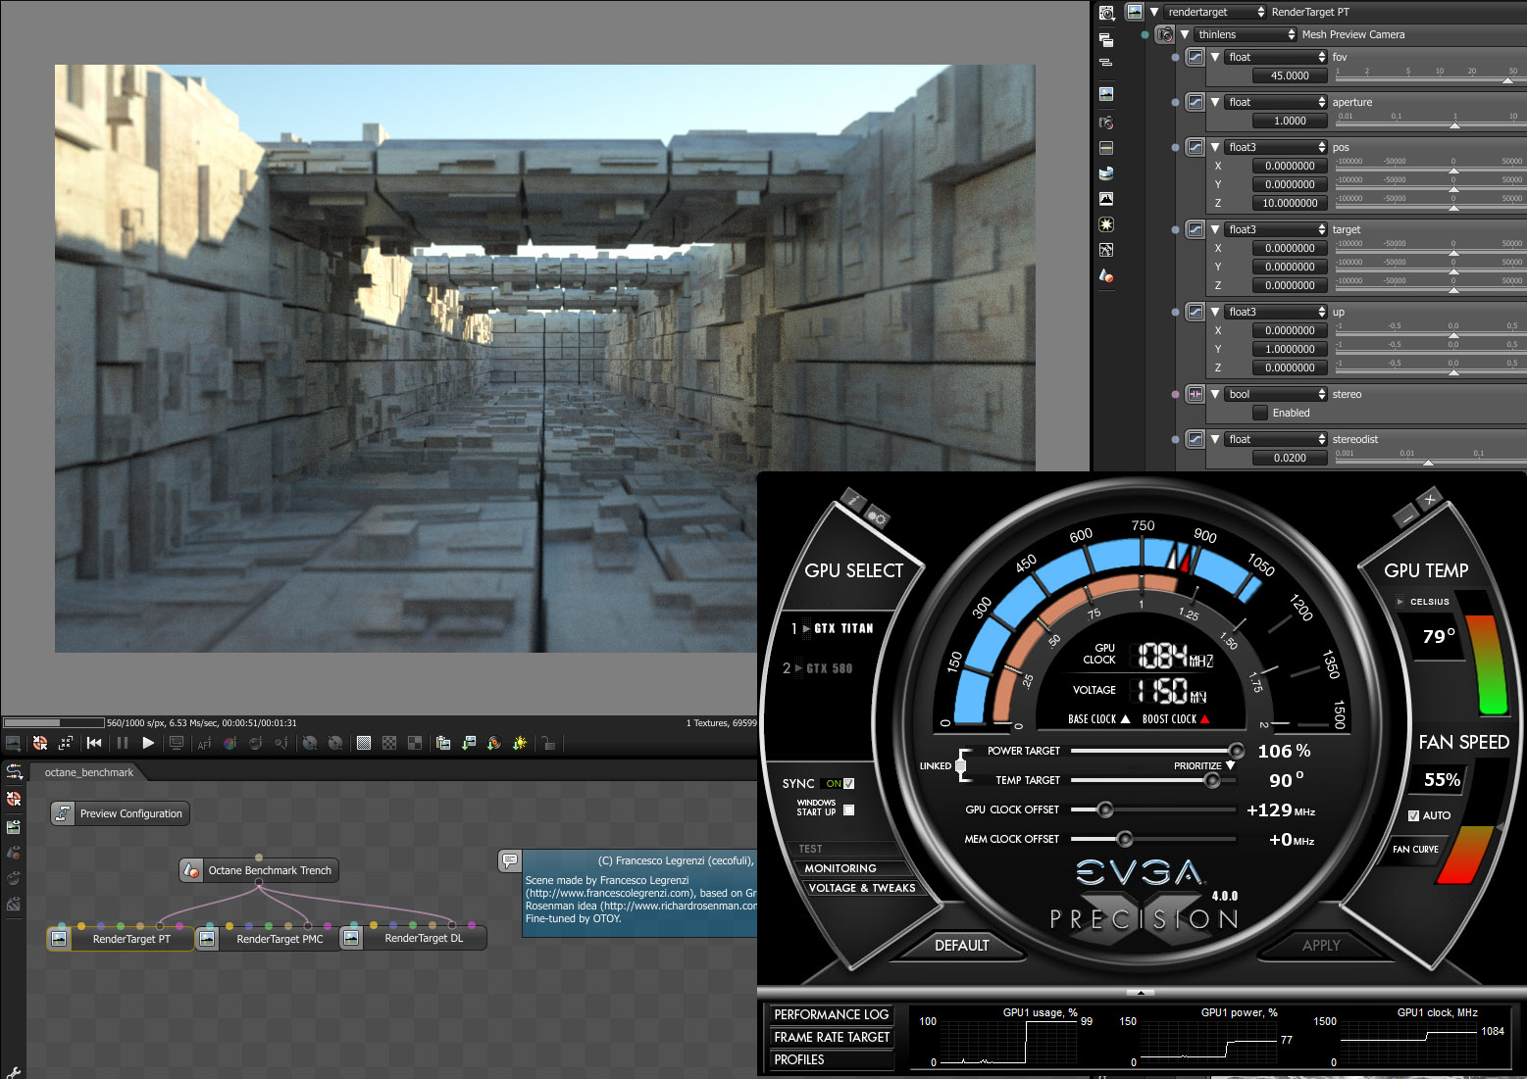This screenshot has height=1079, width=1527.
Task: Collapse the fov parameter triangle
Action: (1215, 57)
